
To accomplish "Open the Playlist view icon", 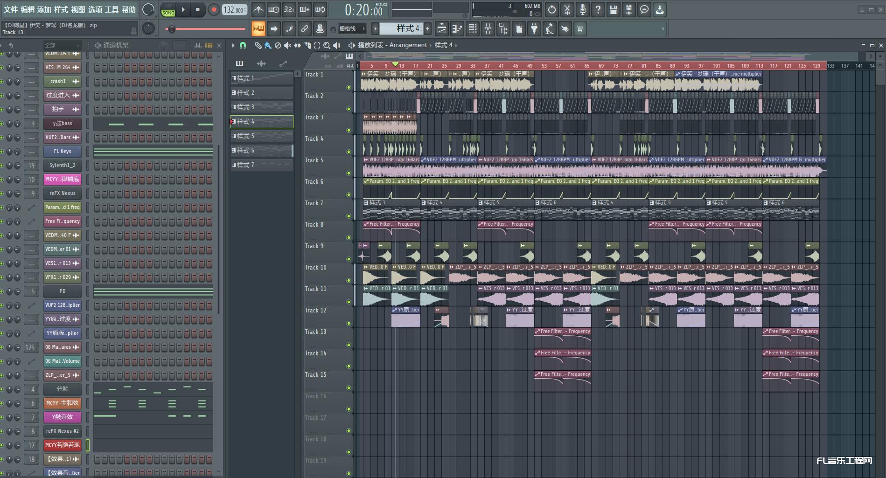I will 441,29.
